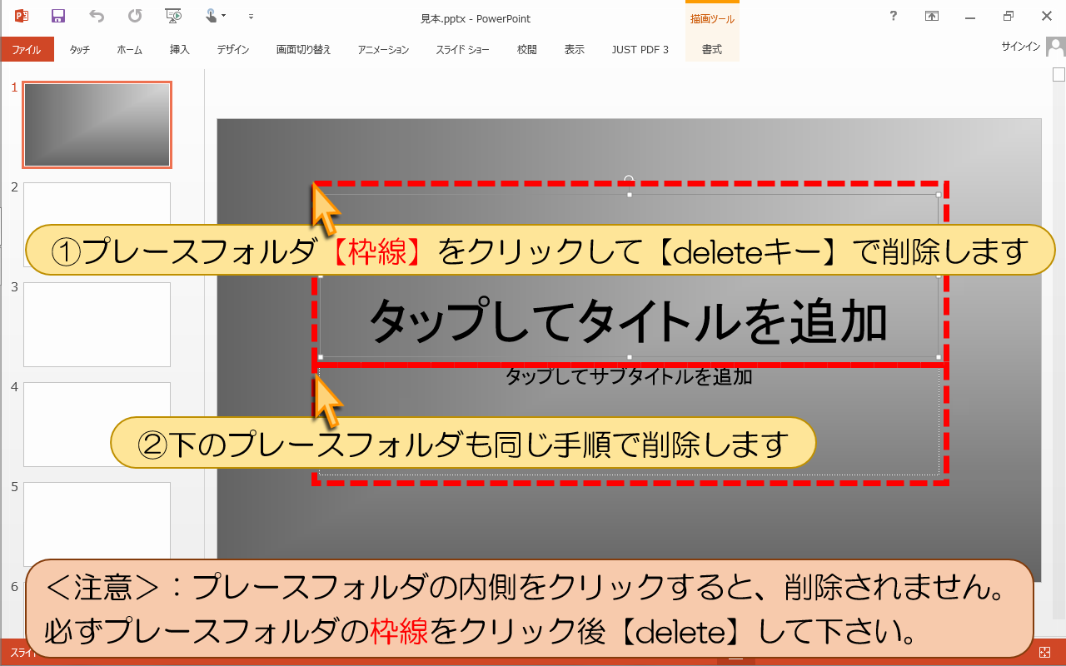Click the rotation handle above title placeholder
Screen dimensions: 1066x666
pos(629,178)
